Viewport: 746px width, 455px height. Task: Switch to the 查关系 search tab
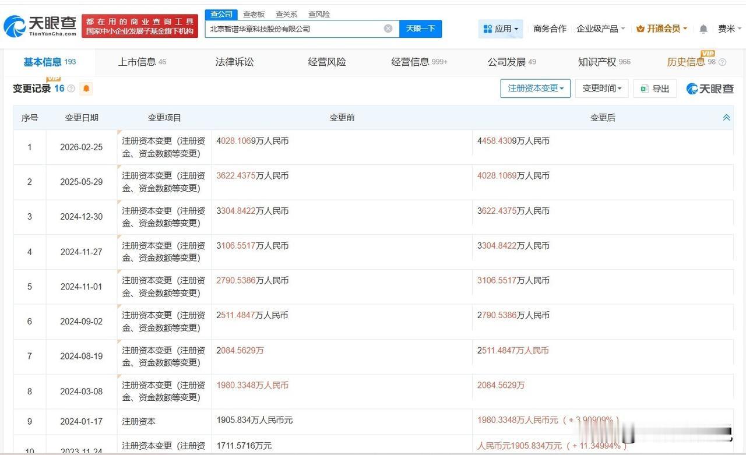pos(287,14)
